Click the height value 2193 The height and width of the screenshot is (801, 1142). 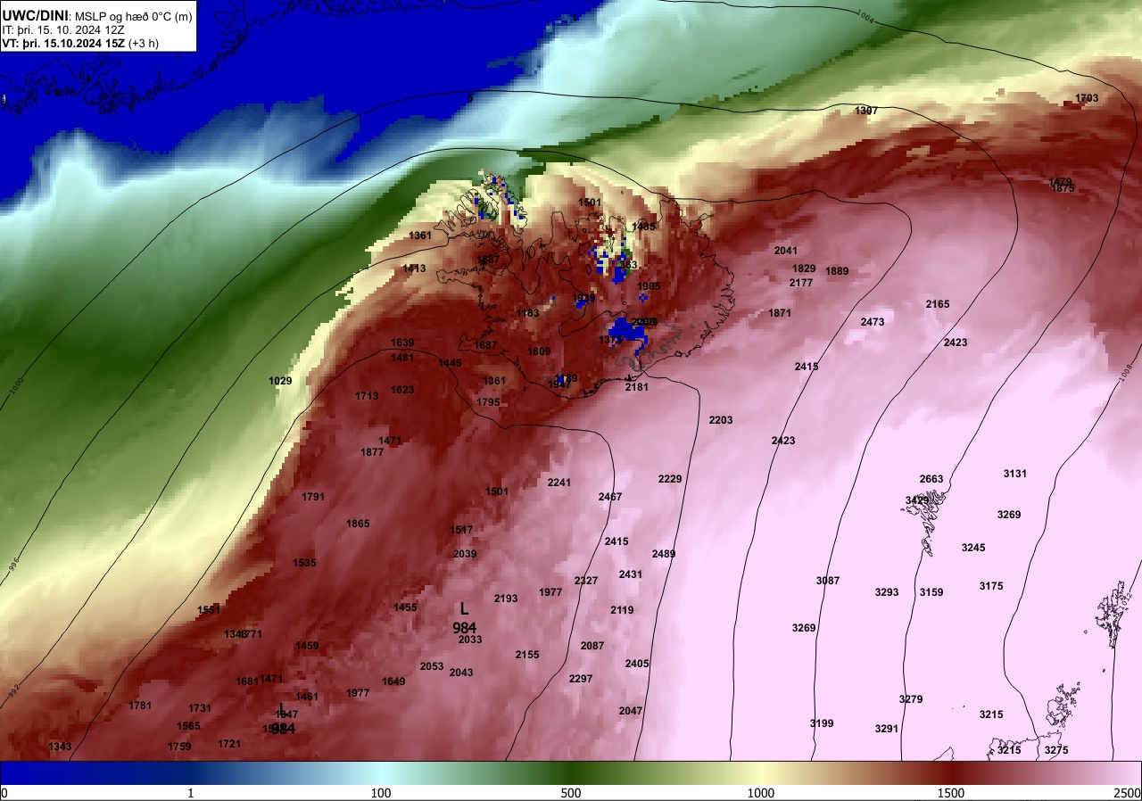click(x=506, y=599)
